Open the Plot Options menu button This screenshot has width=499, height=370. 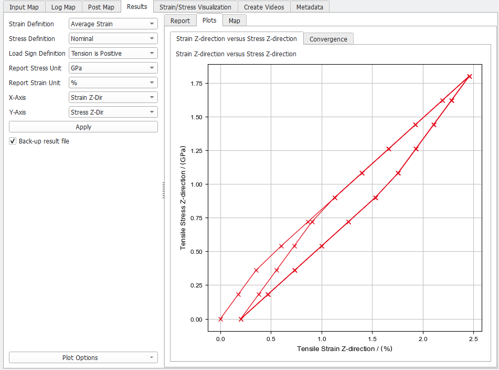[x=83, y=357]
